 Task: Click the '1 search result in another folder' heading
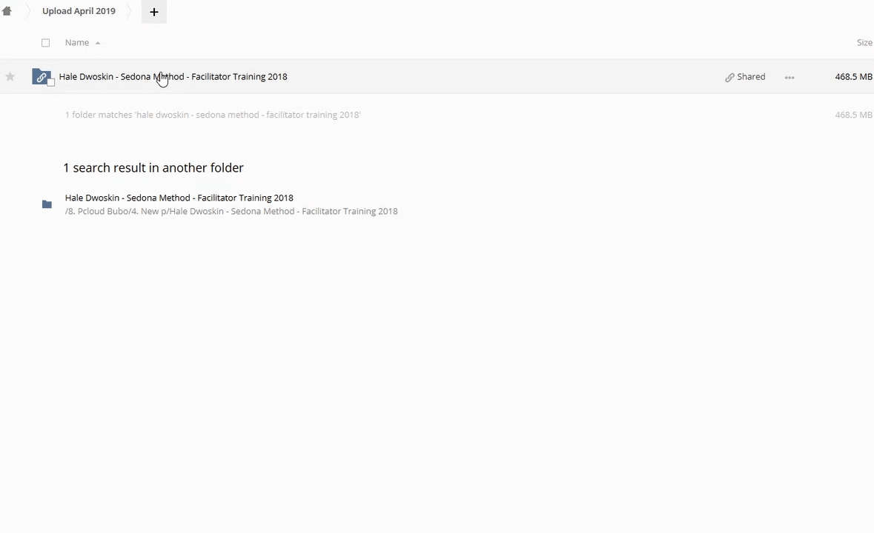[x=153, y=168]
